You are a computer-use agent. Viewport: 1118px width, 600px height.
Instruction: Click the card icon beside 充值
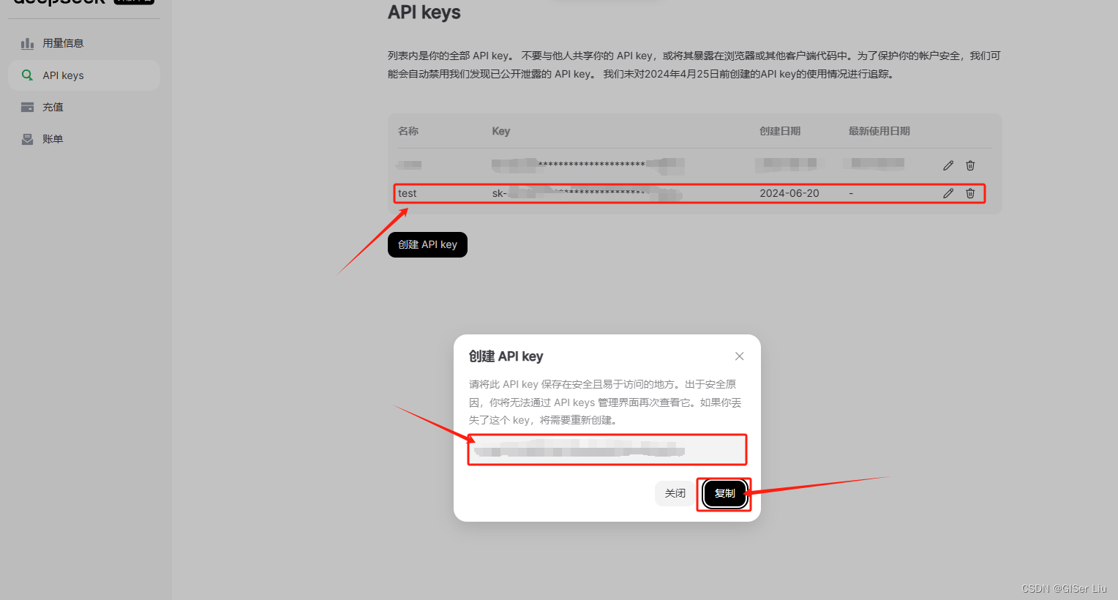[27, 107]
